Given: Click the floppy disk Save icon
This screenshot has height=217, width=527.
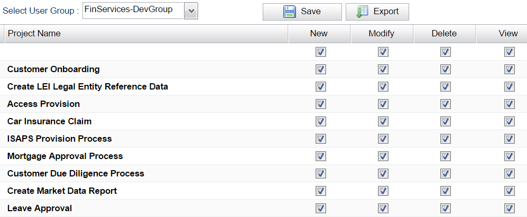Looking at the screenshot, I should click(289, 12).
